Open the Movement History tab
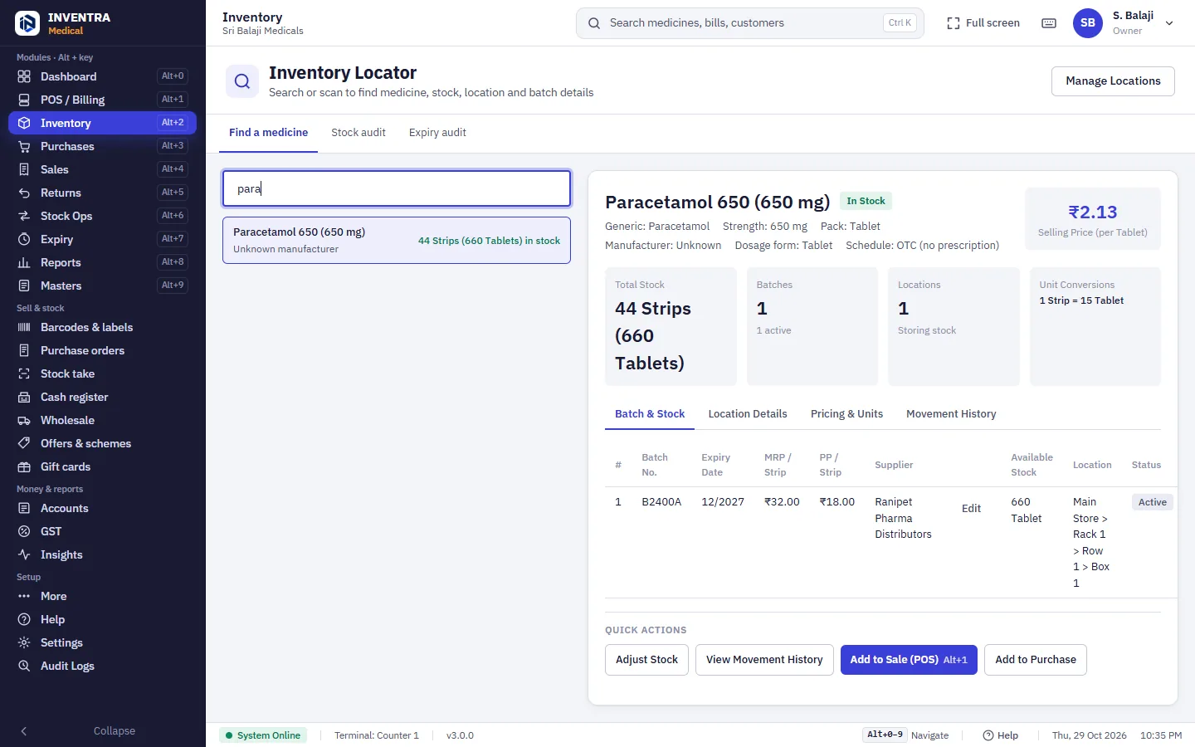Image resolution: width=1195 pixels, height=747 pixels. (951, 413)
